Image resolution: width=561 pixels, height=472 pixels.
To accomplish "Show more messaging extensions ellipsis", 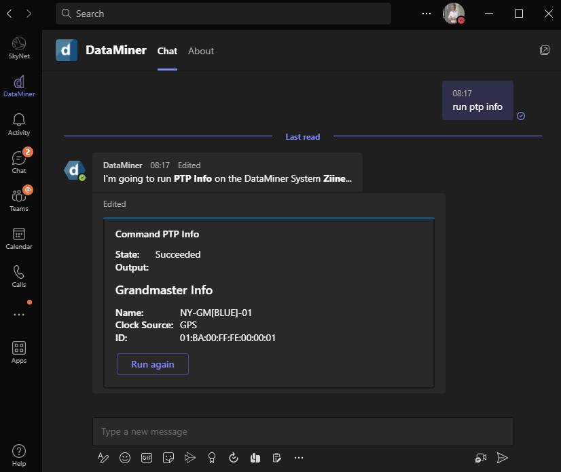I will pyautogui.click(x=299, y=458).
